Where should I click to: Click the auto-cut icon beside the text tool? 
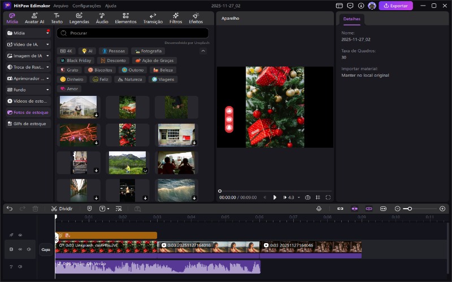coord(119,209)
